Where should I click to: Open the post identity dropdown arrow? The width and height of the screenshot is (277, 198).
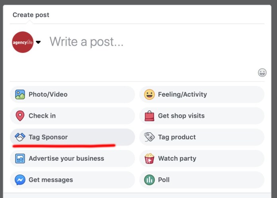pyautogui.click(x=38, y=42)
